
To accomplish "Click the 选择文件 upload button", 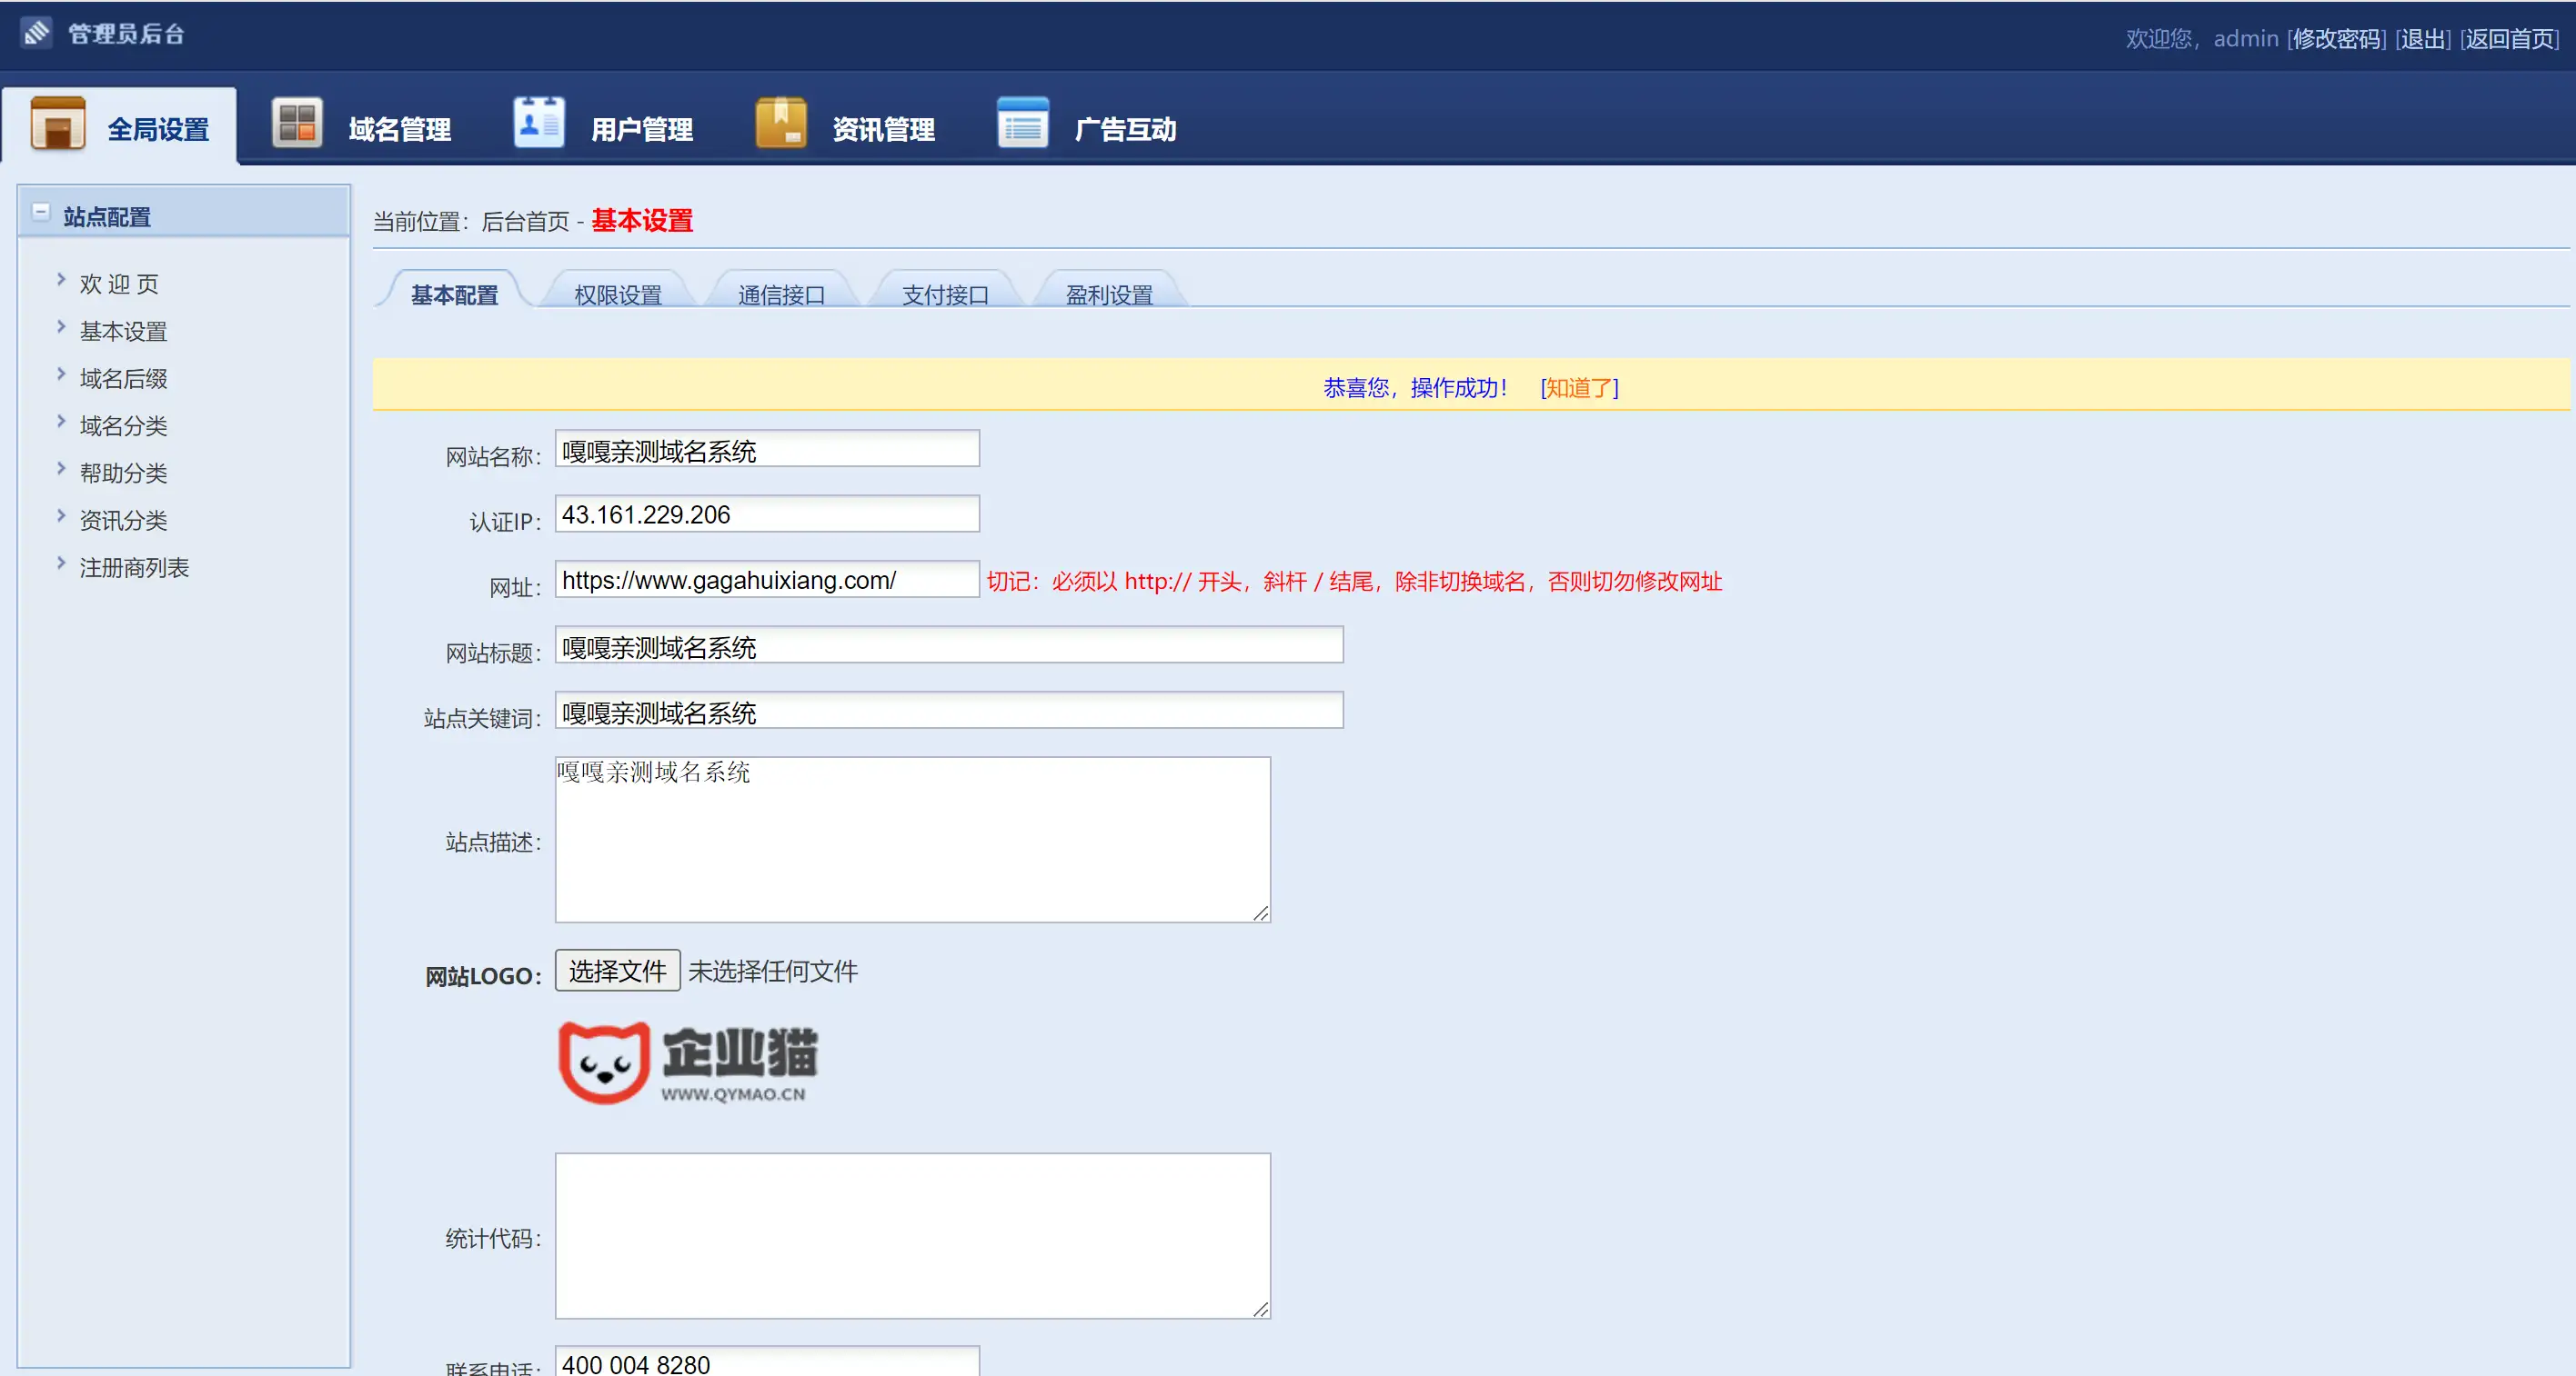I will coord(616,971).
